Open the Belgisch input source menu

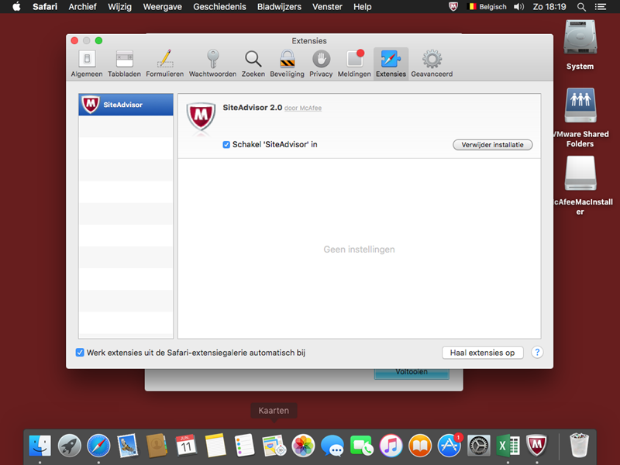click(487, 7)
